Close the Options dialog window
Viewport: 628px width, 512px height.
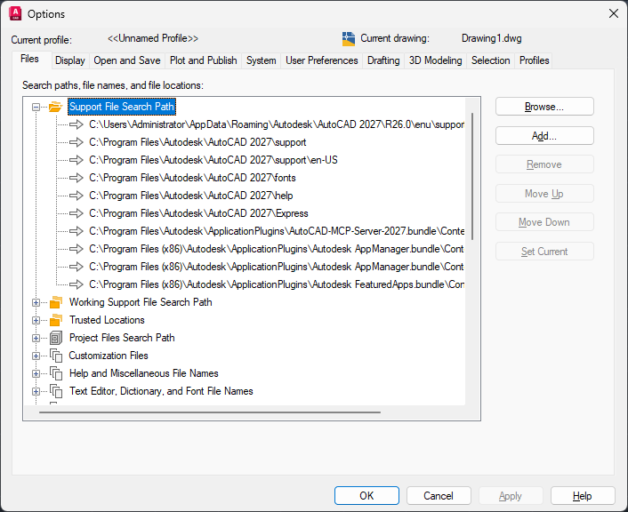click(613, 13)
